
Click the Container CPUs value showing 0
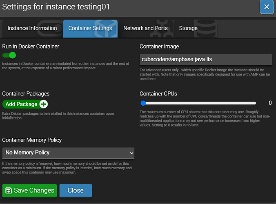(270, 103)
